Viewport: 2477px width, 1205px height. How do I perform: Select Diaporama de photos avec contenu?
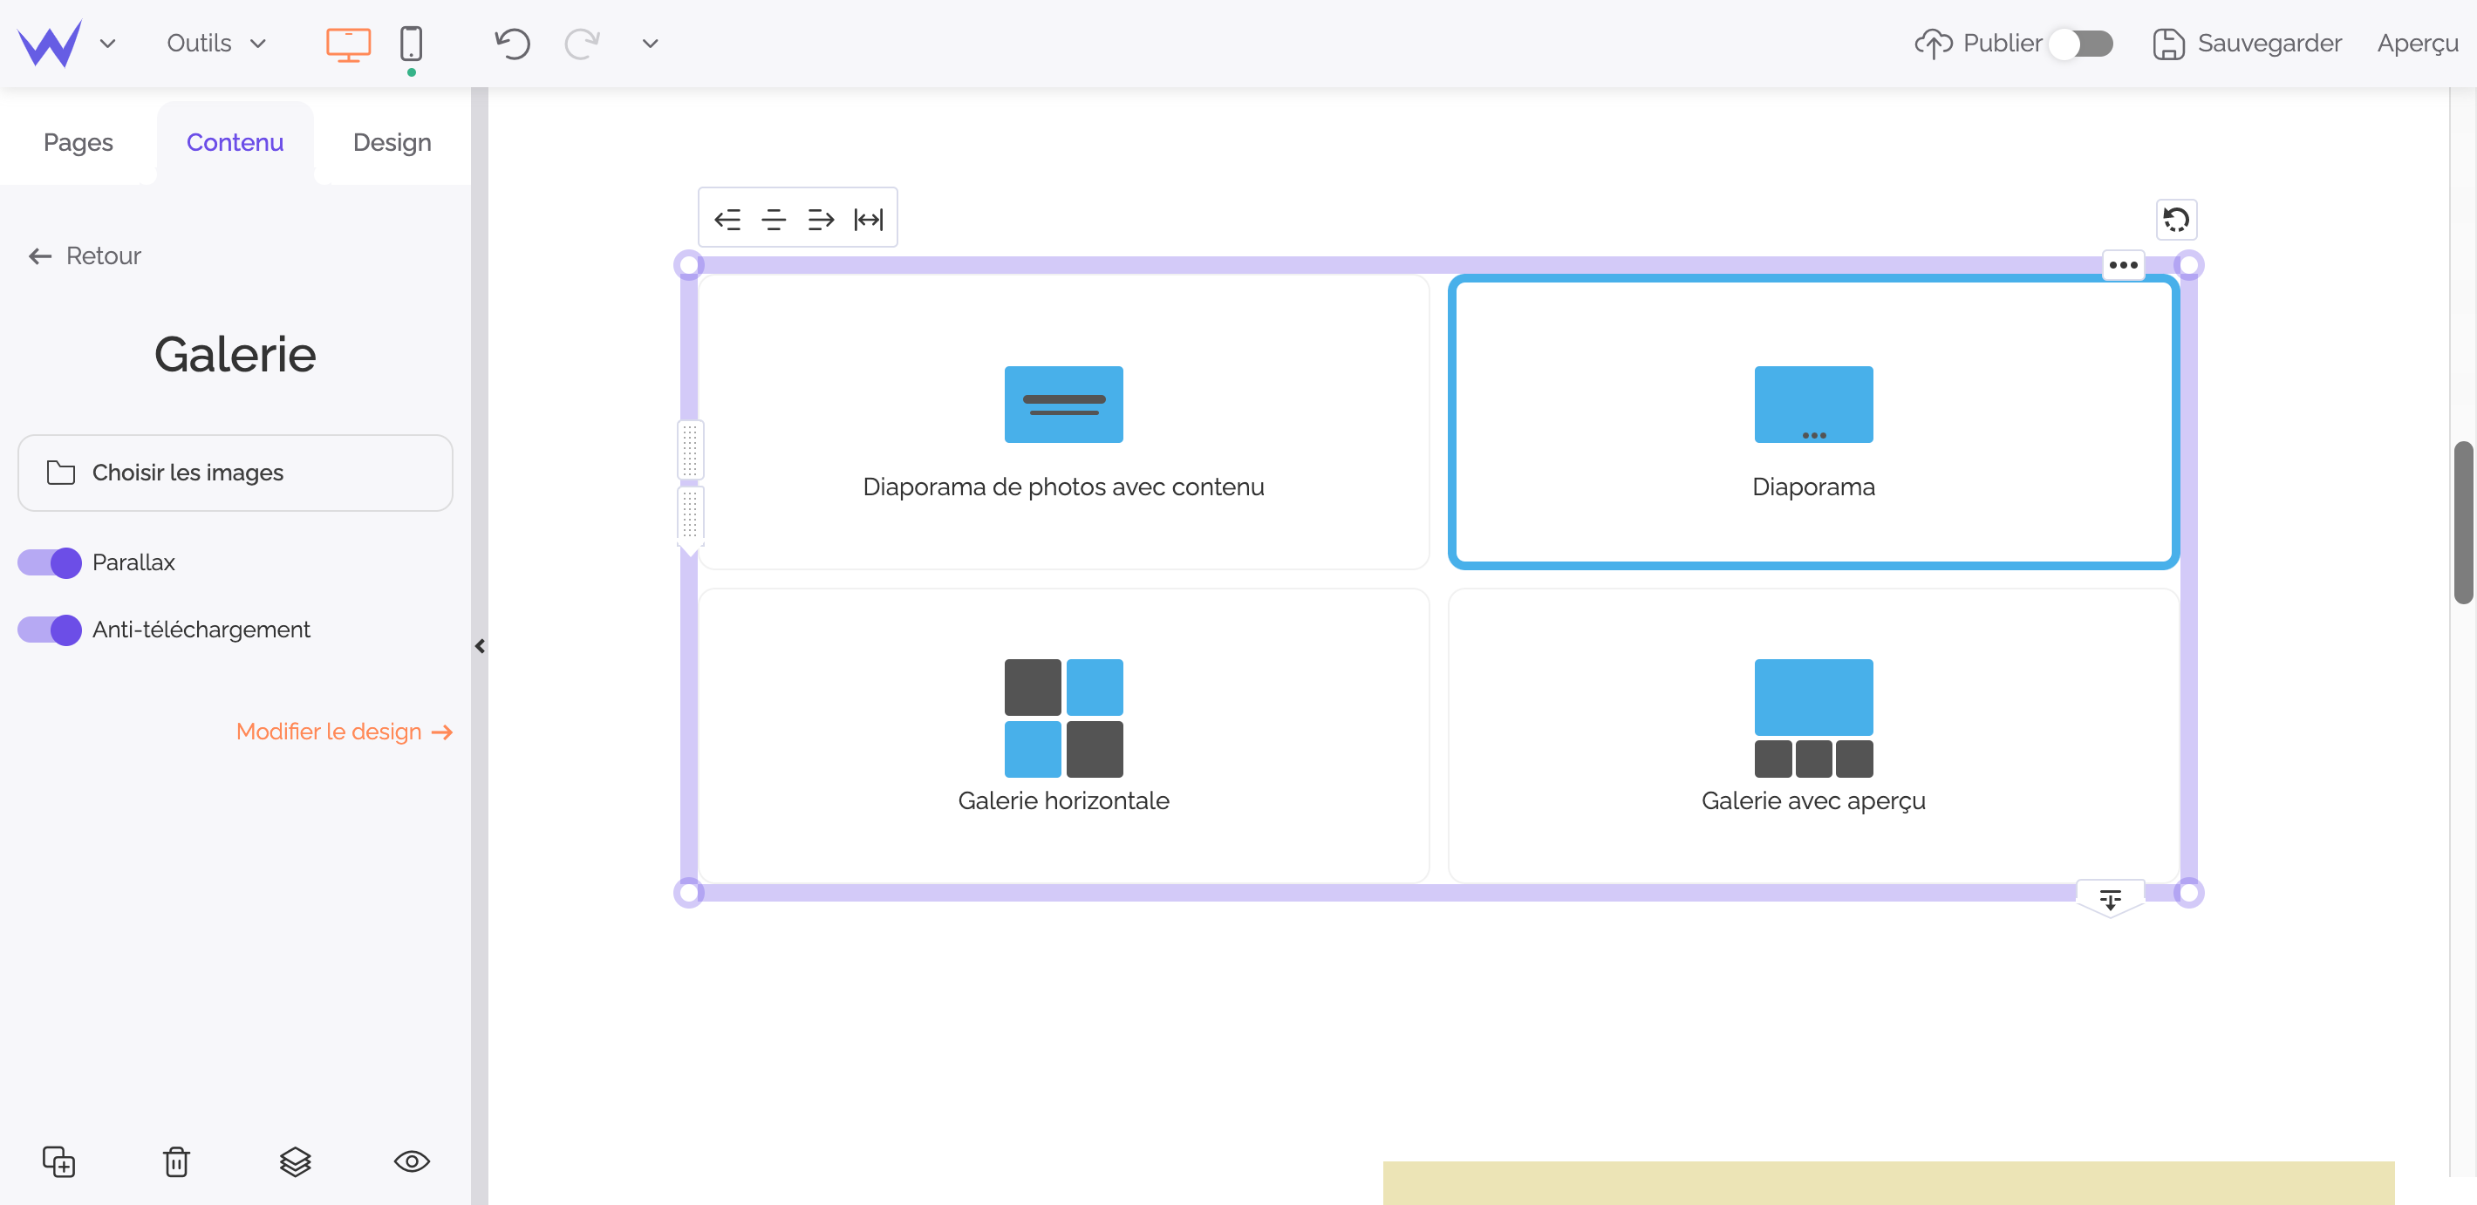pos(1063,422)
